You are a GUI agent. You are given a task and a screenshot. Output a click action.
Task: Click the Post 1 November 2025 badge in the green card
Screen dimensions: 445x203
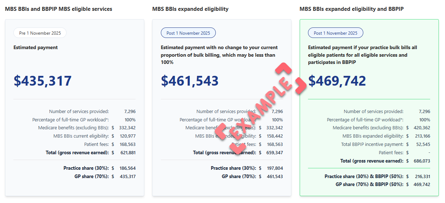click(335, 33)
